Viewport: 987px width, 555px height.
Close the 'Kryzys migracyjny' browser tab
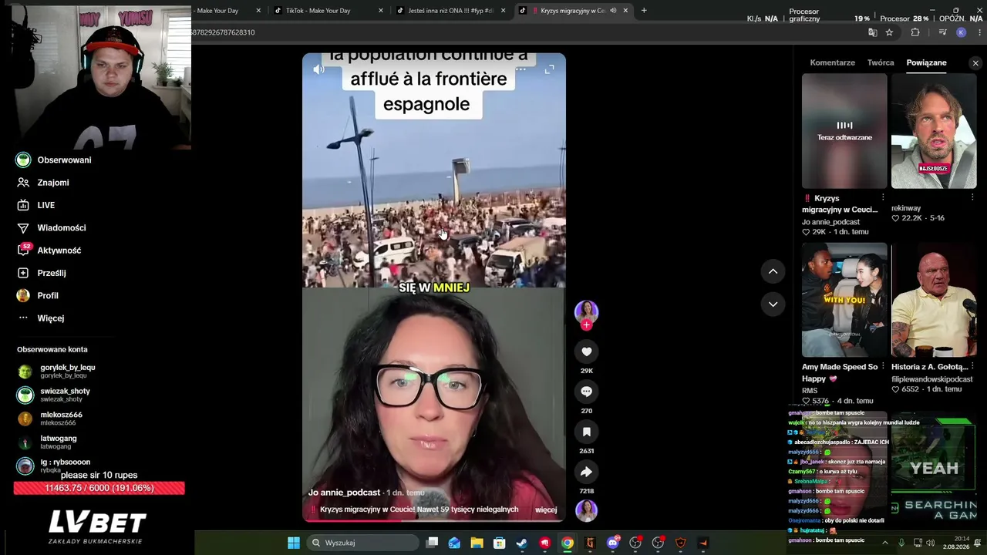coord(625,11)
